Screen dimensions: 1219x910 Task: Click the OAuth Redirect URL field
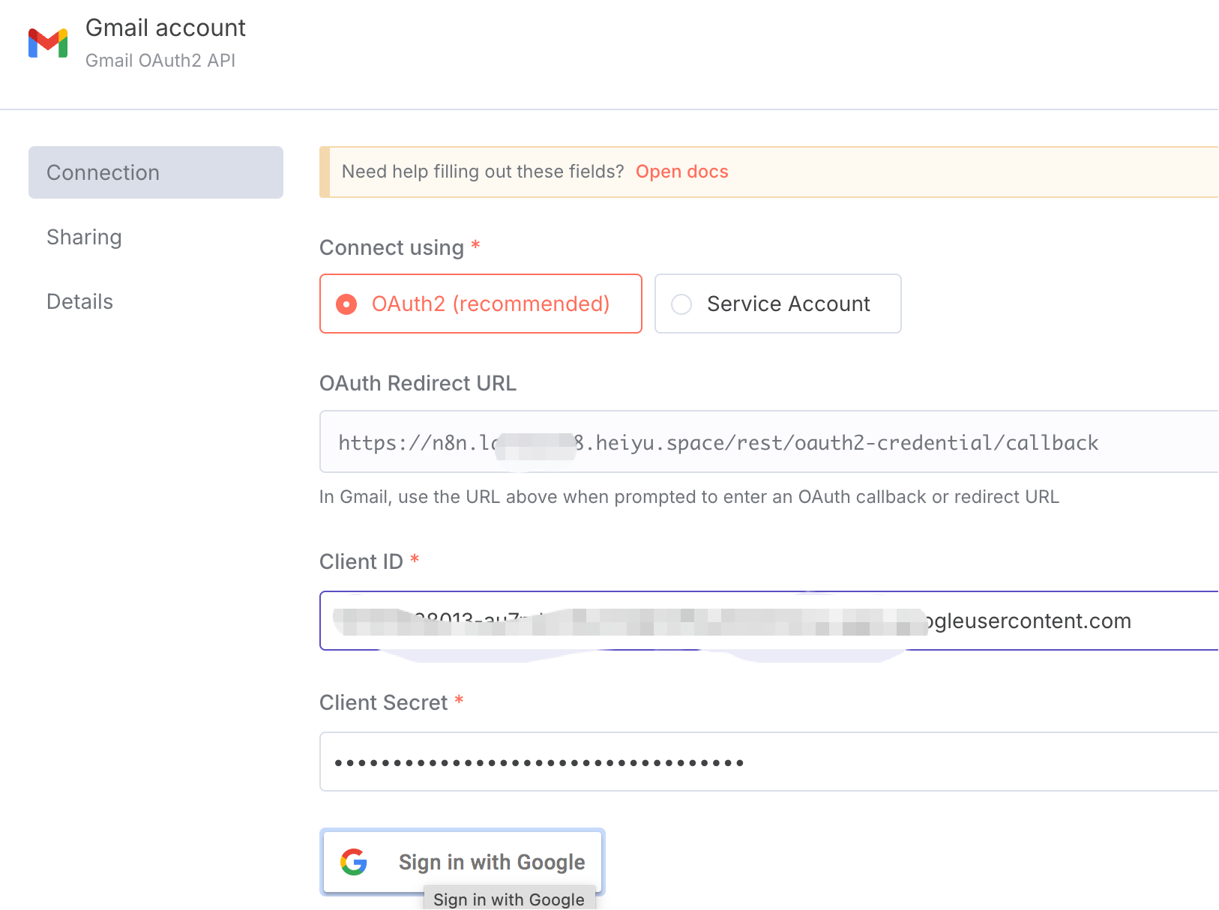[769, 442]
